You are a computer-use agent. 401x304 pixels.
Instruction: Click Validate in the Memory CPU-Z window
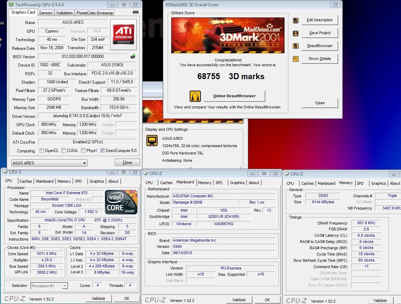point(380,301)
